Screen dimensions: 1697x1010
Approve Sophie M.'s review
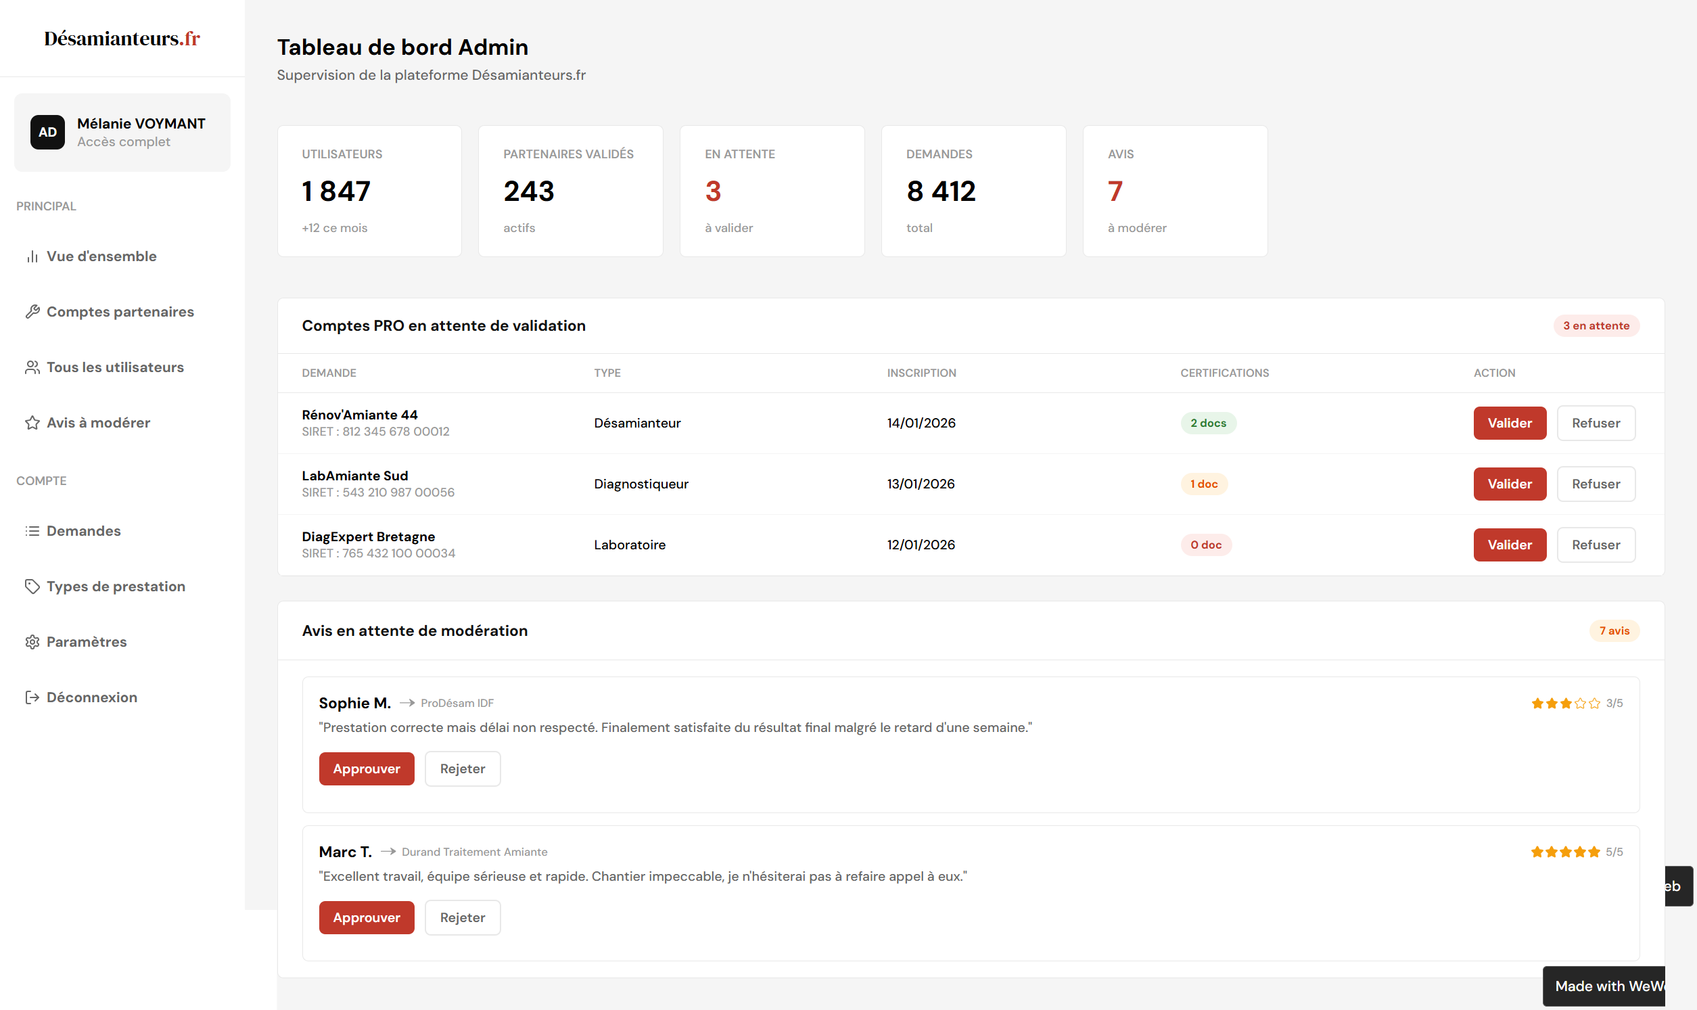(367, 769)
